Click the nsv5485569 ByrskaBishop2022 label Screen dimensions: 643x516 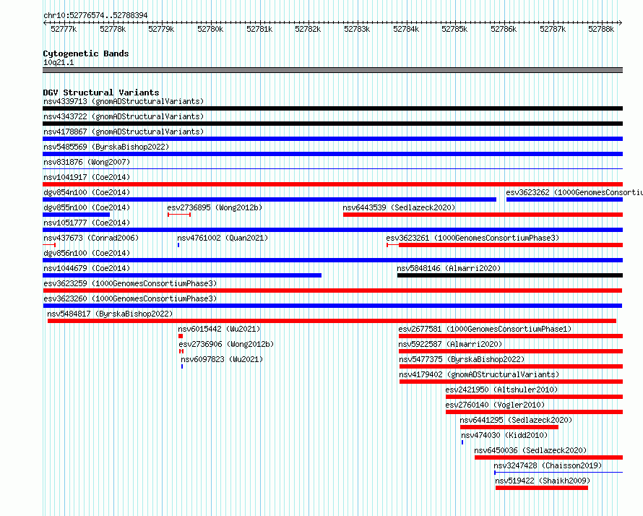(x=106, y=147)
